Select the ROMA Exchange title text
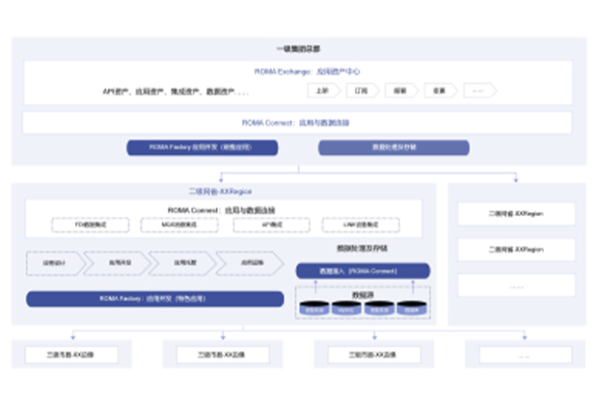This screenshot has height=405, width=598. click(x=307, y=71)
